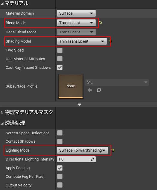Viewport: 157px width, 190px height.
Task: Enable Use Material Attributes checkbox
Action: click(60, 59)
